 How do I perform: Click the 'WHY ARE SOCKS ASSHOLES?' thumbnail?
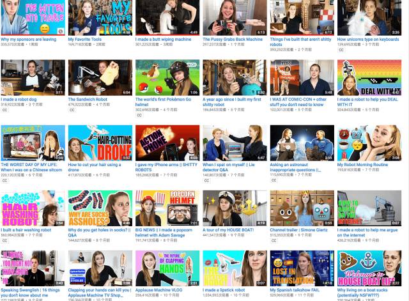tap(100, 208)
